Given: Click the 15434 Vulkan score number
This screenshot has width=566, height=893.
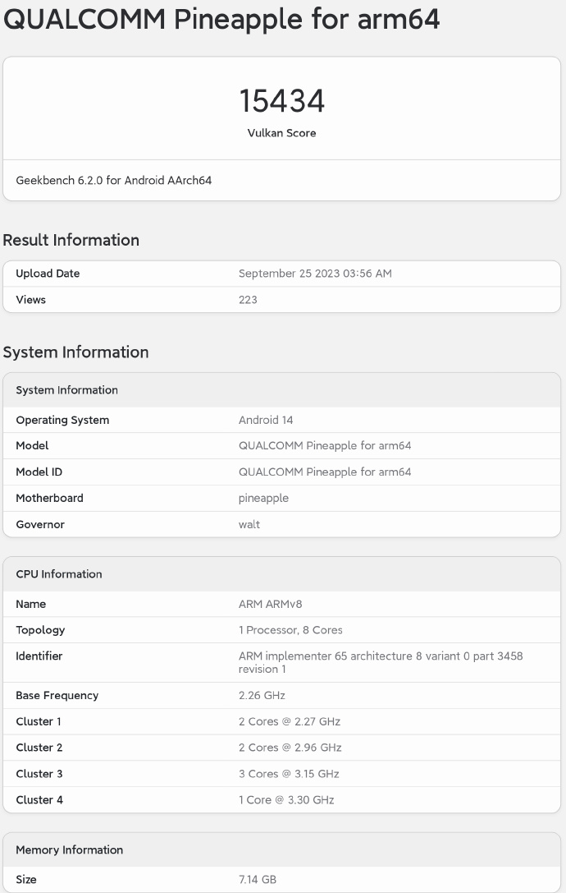Looking at the screenshot, I should click(x=281, y=101).
